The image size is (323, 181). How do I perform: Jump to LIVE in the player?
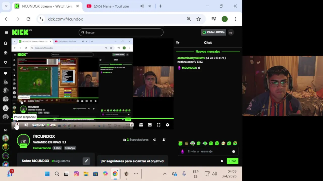pos(51,125)
